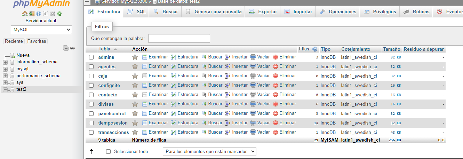The image size is (463, 159).
Task: Expand the sys database node
Action: (x=5, y=83)
